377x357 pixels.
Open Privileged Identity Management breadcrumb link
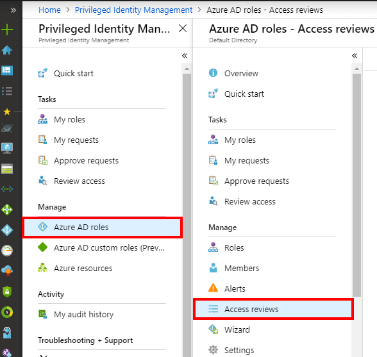point(133,10)
